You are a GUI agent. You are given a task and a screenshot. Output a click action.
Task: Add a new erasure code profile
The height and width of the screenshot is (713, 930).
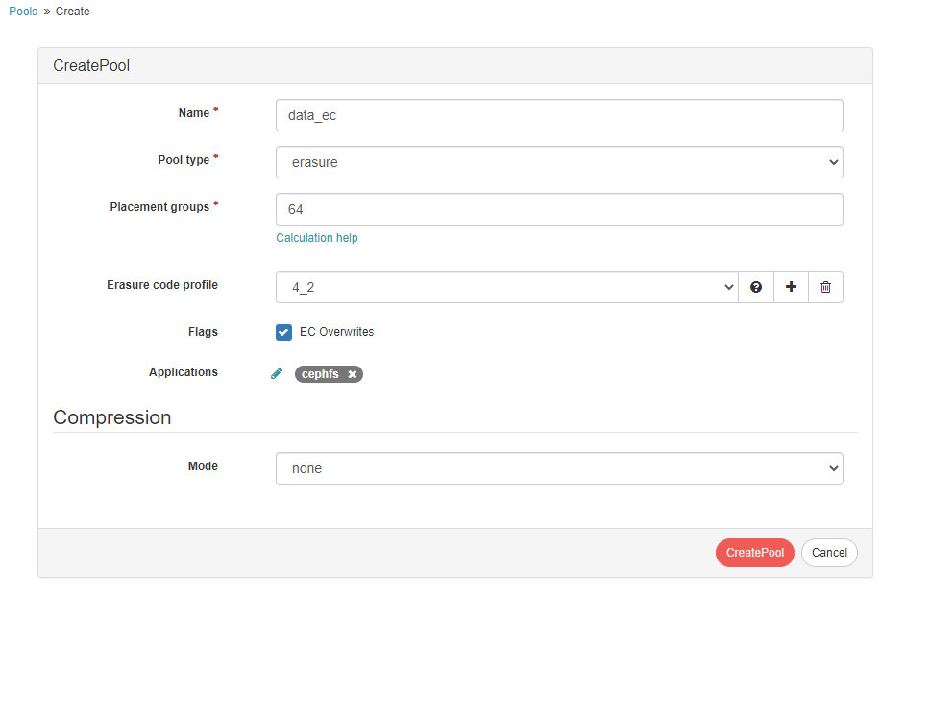click(791, 287)
